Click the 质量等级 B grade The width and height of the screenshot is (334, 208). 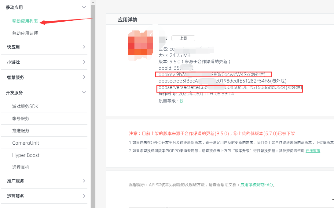click(182, 101)
